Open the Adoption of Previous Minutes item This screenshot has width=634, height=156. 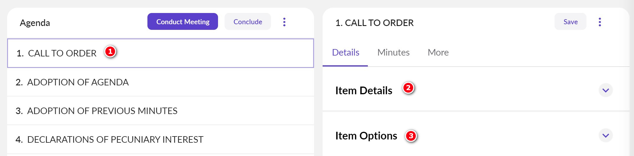click(x=102, y=111)
